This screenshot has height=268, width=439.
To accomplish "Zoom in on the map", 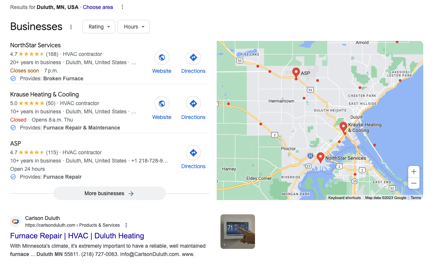I will click(x=414, y=172).
